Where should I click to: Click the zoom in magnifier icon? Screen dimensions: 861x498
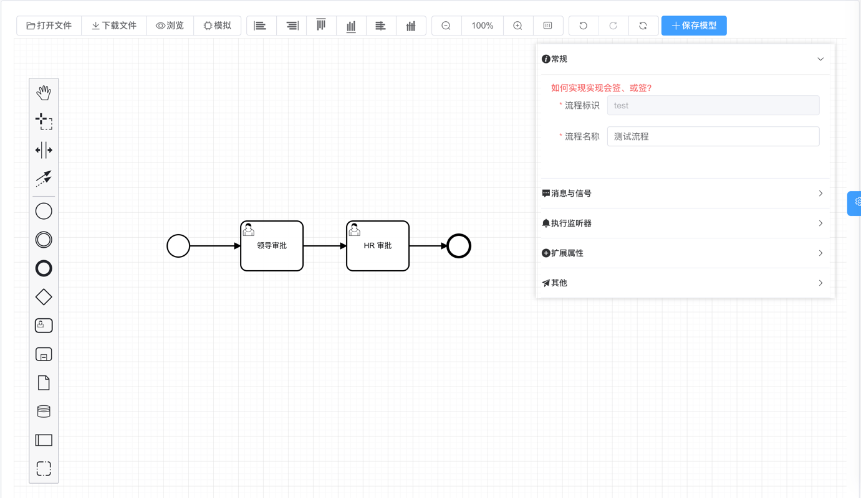(517, 25)
